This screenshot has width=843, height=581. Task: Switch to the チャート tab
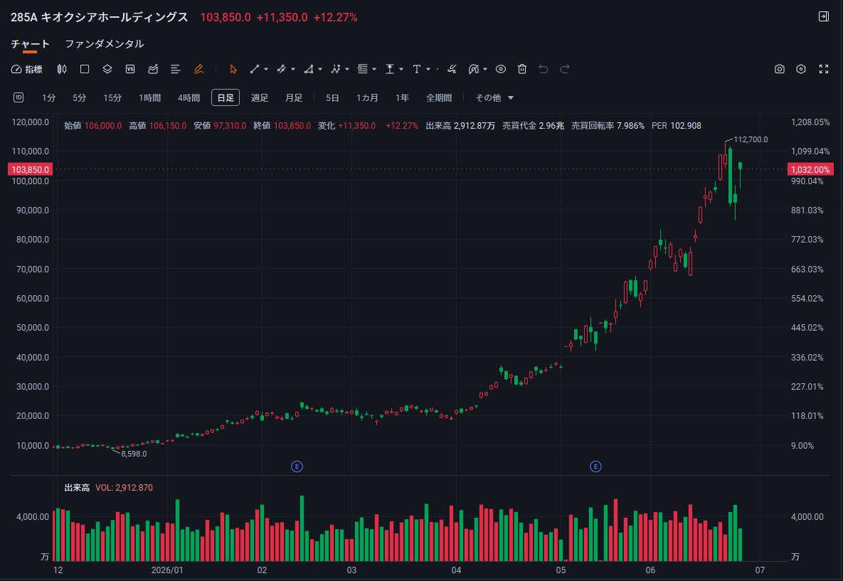pos(30,44)
